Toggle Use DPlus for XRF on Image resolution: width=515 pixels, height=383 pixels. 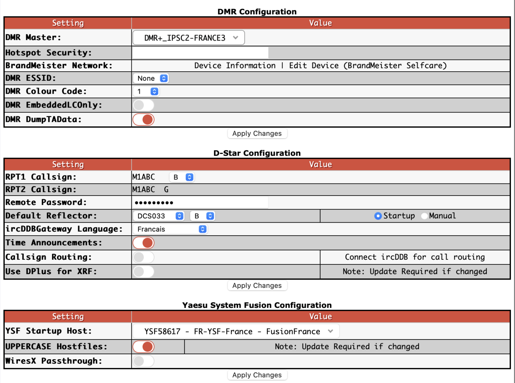click(x=144, y=272)
